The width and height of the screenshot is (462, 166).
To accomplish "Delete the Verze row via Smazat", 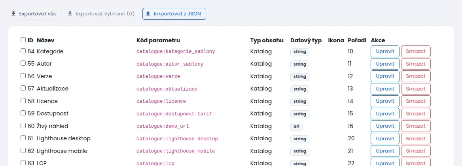I will (416, 76).
